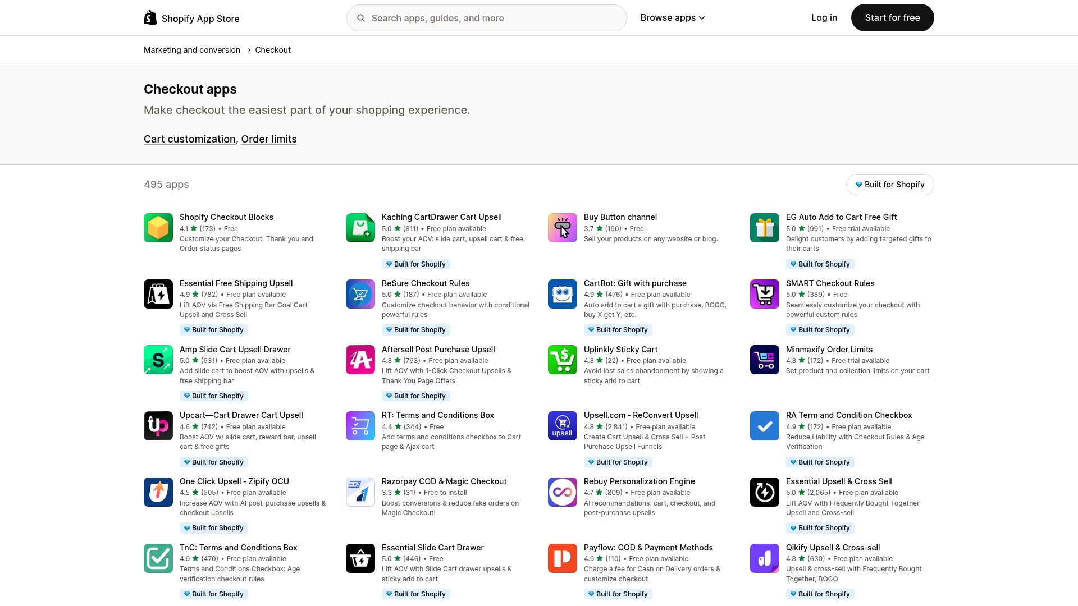The width and height of the screenshot is (1078, 606).
Task: Expand the Browse apps dropdown
Action: [673, 18]
